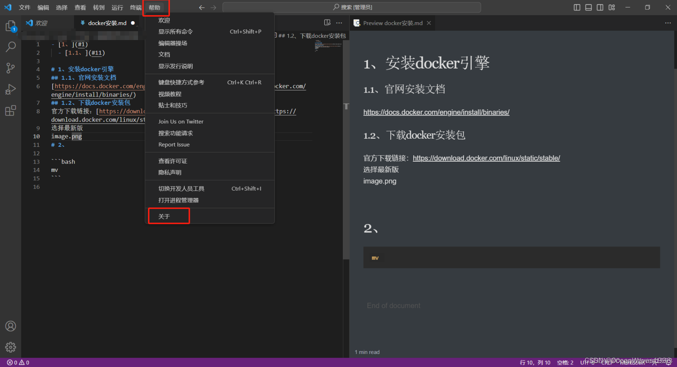Open the customize layout icon

(x=612, y=7)
